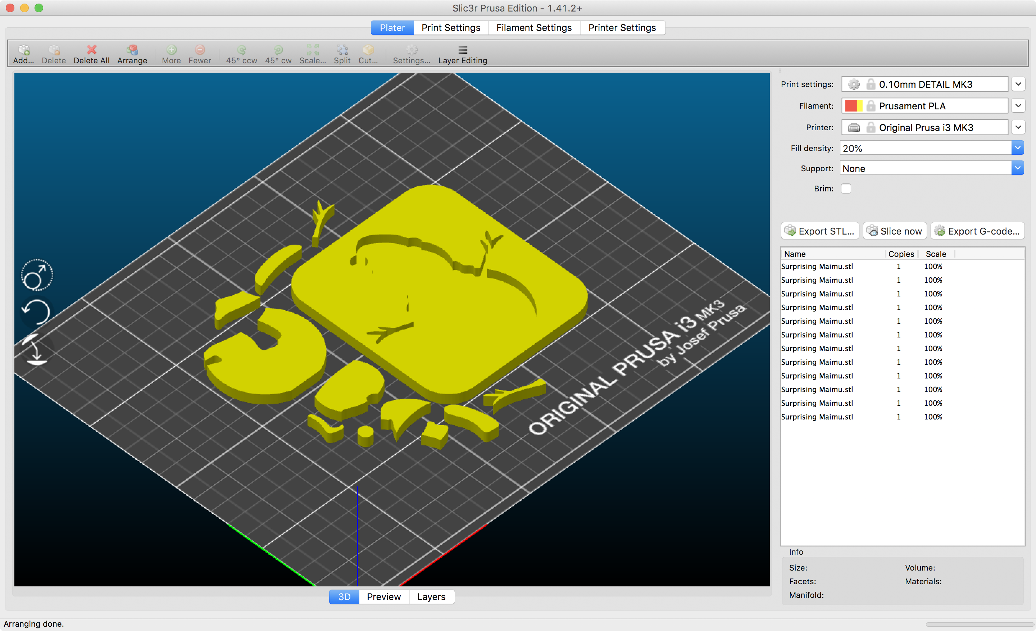Click the circular arrow rotate gizmo

[36, 312]
